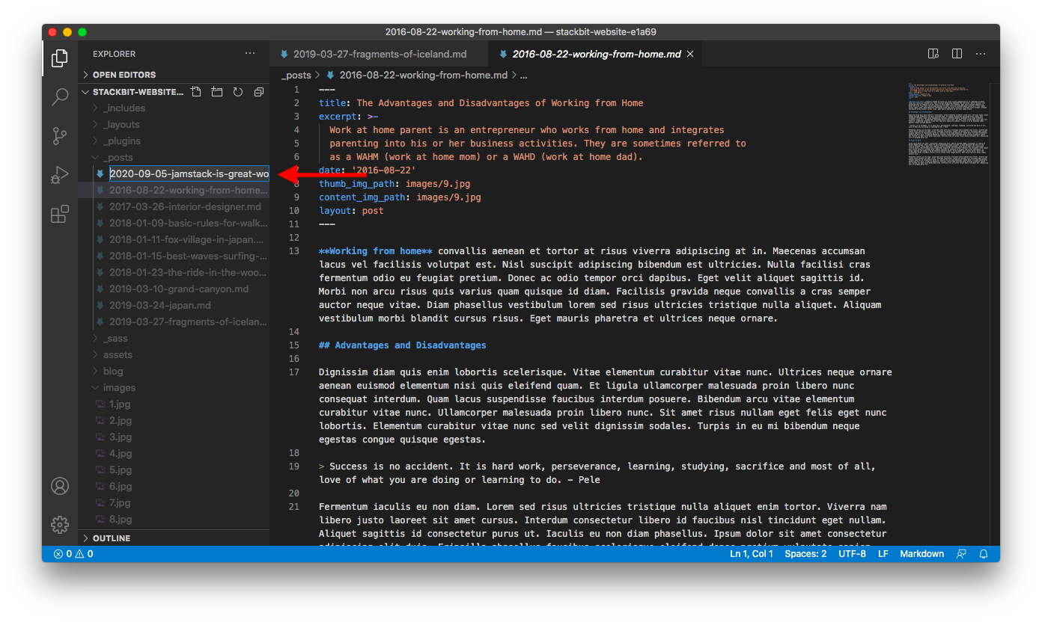Click the title line in editor
This screenshot has height=622, width=1042.
pyautogui.click(x=481, y=103)
